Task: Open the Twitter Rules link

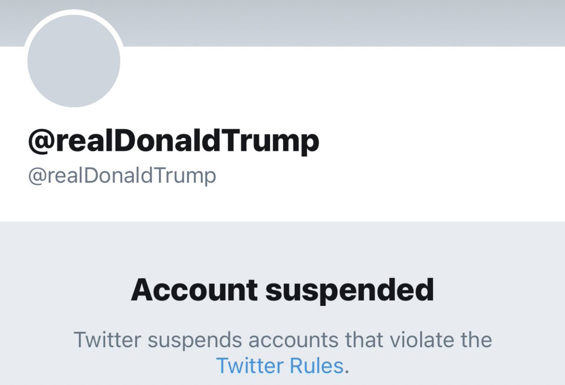Action: tap(280, 365)
